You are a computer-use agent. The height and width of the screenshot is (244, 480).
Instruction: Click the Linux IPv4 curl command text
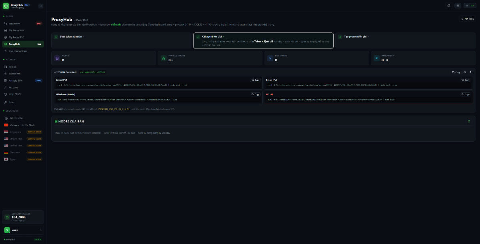coord(122,85)
